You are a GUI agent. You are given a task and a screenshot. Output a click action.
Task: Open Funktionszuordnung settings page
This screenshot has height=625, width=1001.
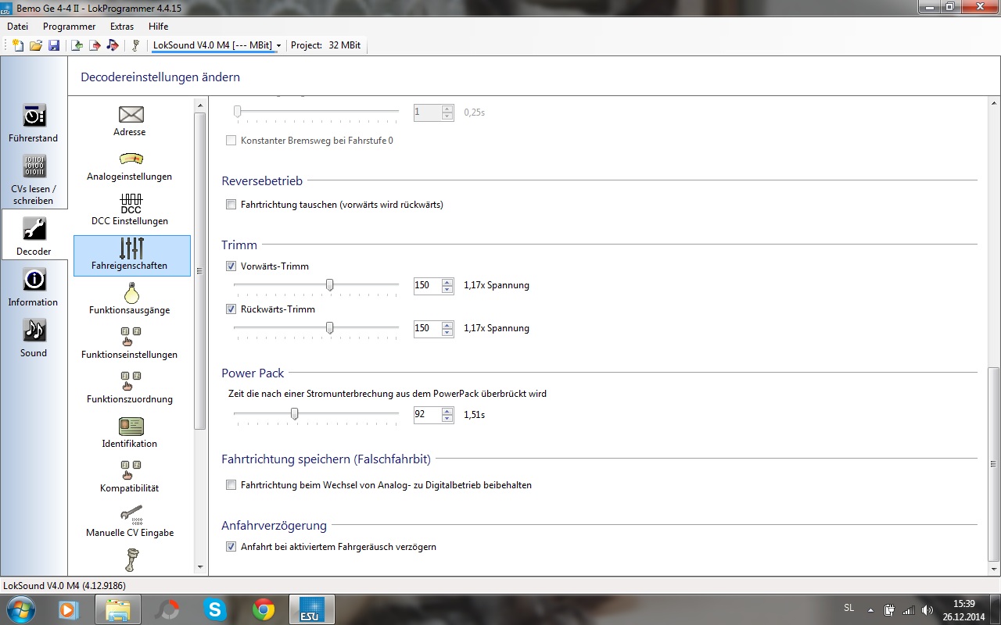pos(130,388)
